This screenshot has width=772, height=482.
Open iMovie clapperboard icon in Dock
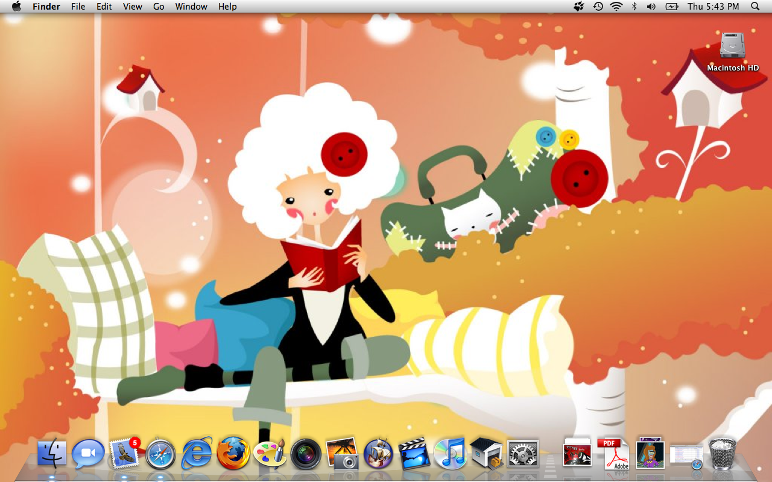tap(414, 454)
